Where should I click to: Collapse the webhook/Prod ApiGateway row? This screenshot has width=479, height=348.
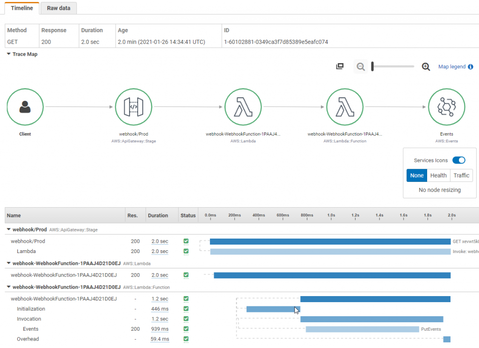[8, 229]
